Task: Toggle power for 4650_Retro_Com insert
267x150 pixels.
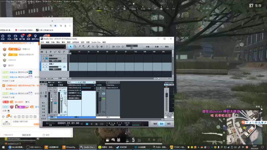Action: click(x=80, y=85)
